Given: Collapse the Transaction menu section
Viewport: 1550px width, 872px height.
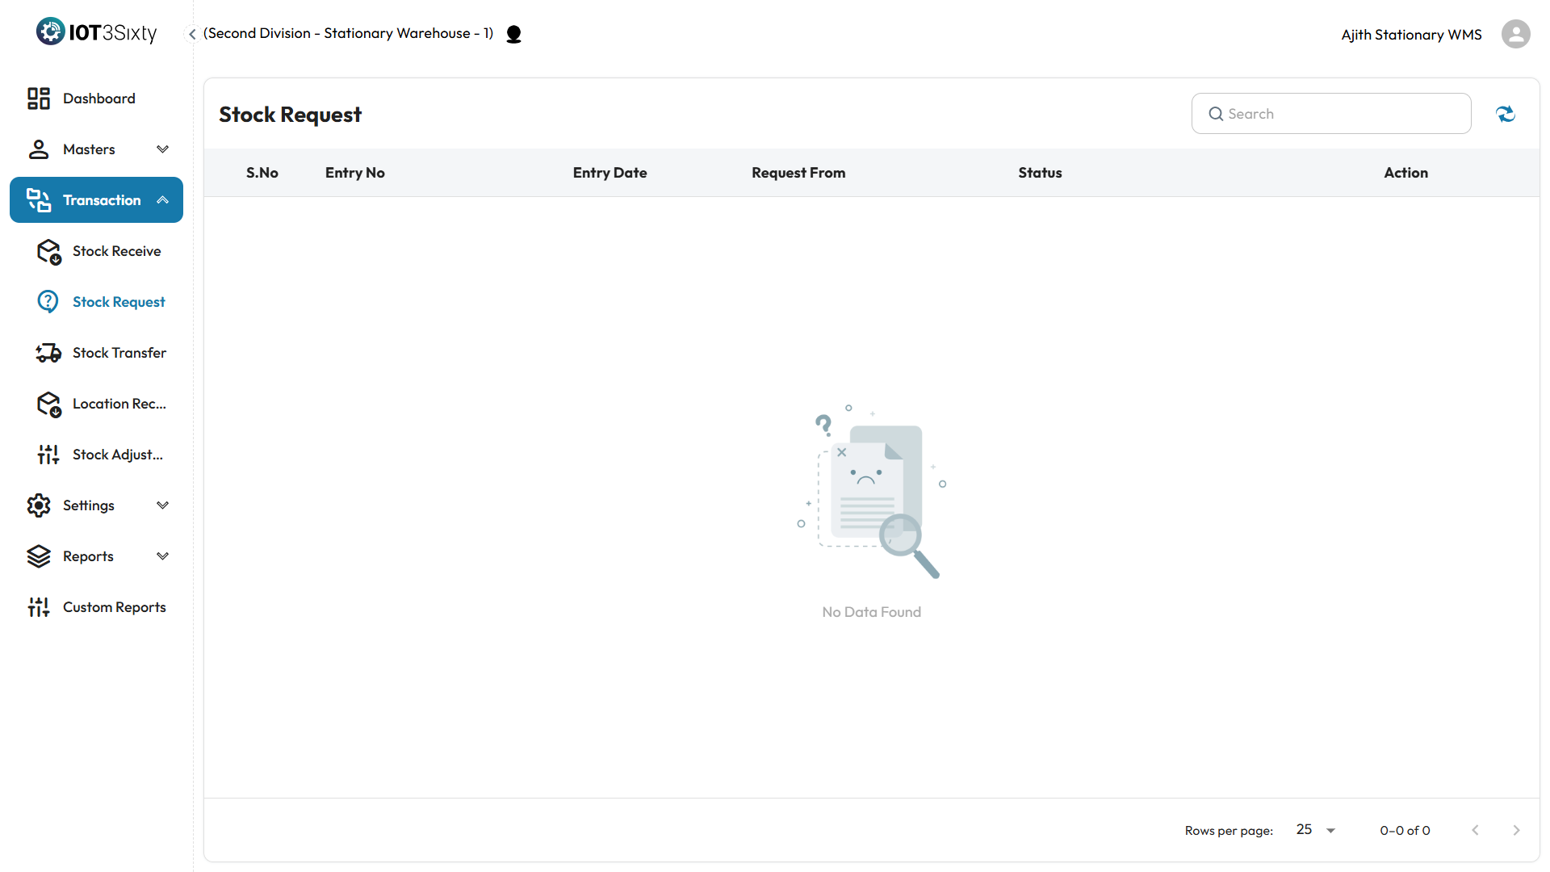Looking at the screenshot, I should 162,200.
